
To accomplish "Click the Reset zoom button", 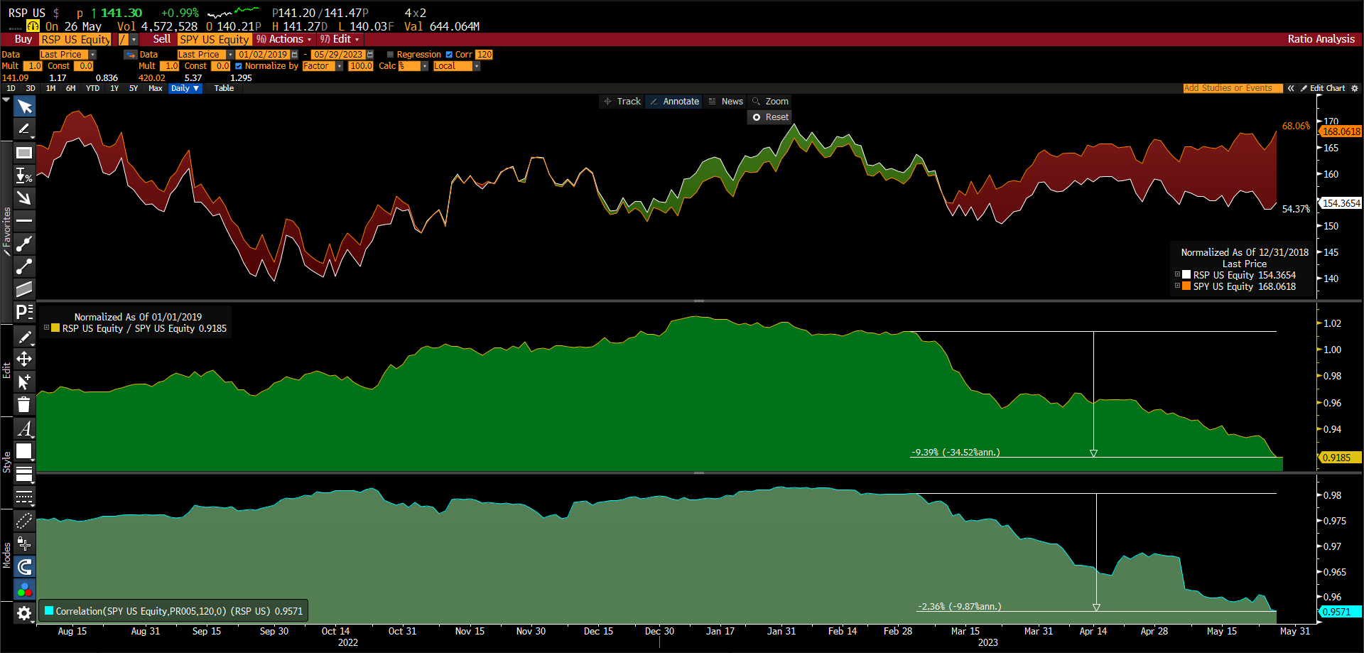I will tap(770, 117).
